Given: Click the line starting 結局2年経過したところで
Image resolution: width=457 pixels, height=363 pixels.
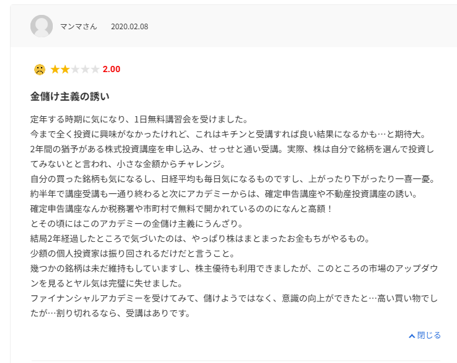Looking at the screenshot, I should [200, 239].
